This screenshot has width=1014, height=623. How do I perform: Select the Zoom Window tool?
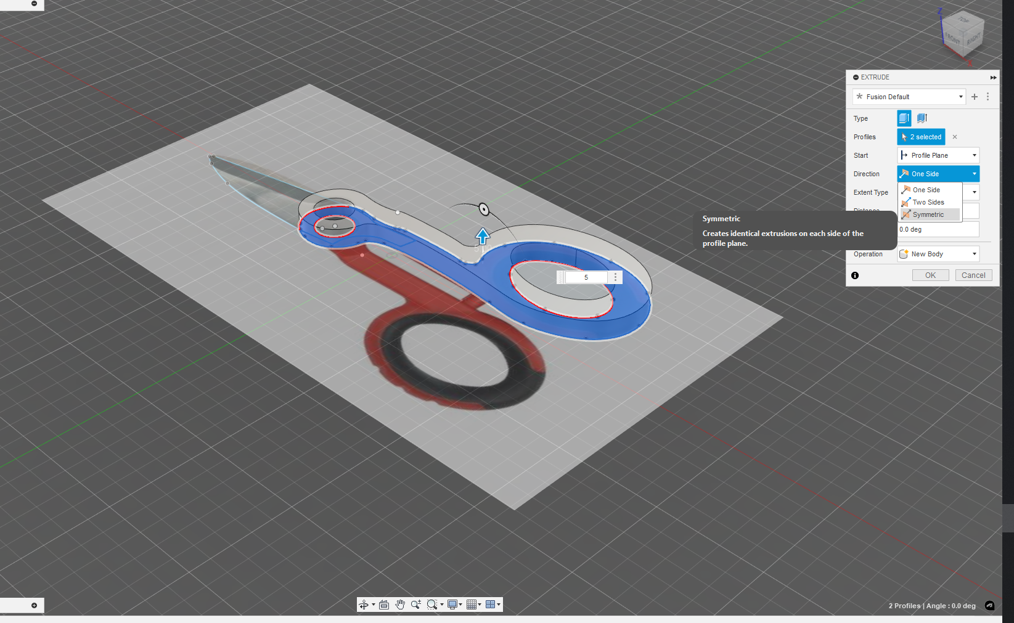coord(432,605)
